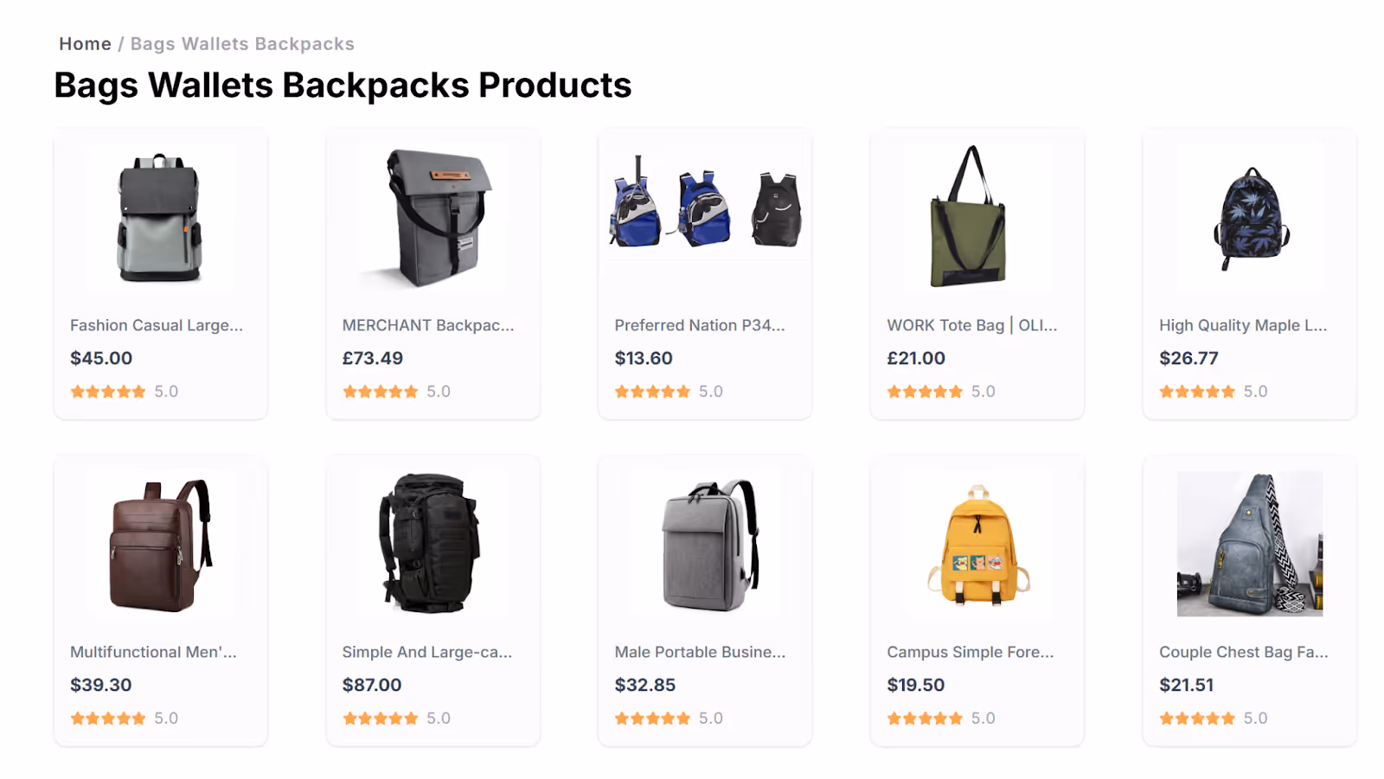Viewport: 1384px width, 779px height.
Task: View the Couple Chest Bag photo
Action: [1250, 544]
